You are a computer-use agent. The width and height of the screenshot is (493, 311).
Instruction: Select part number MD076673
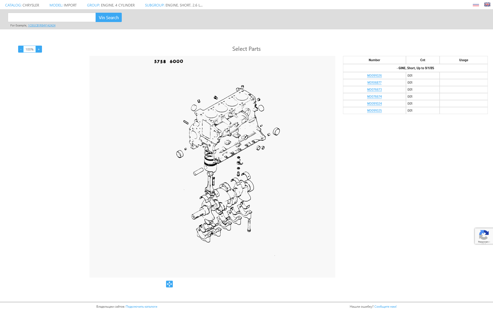coord(374,90)
